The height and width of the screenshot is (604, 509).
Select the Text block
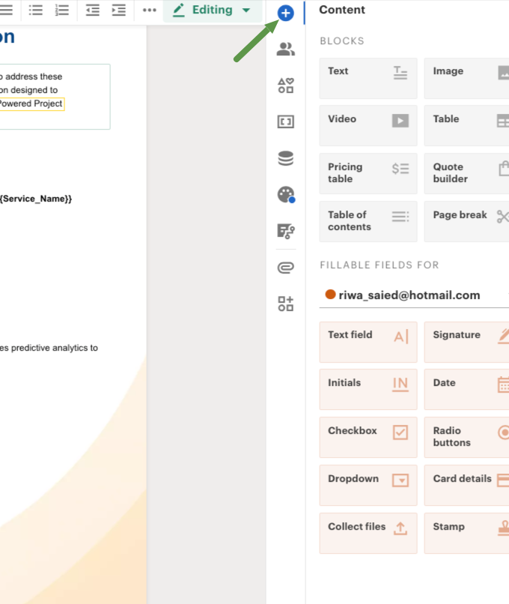click(x=368, y=78)
